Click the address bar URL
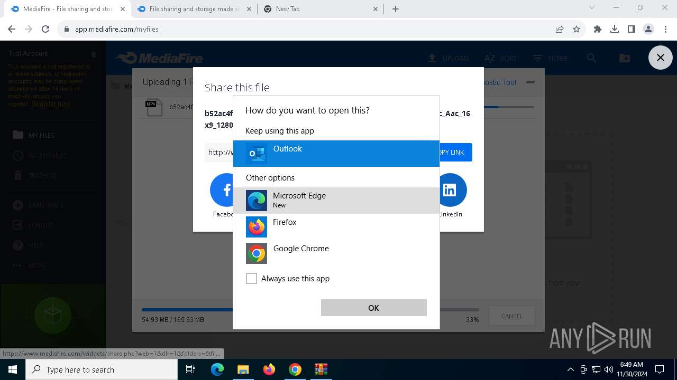Image resolution: width=677 pixels, height=380 pixels. pos(116,30)
